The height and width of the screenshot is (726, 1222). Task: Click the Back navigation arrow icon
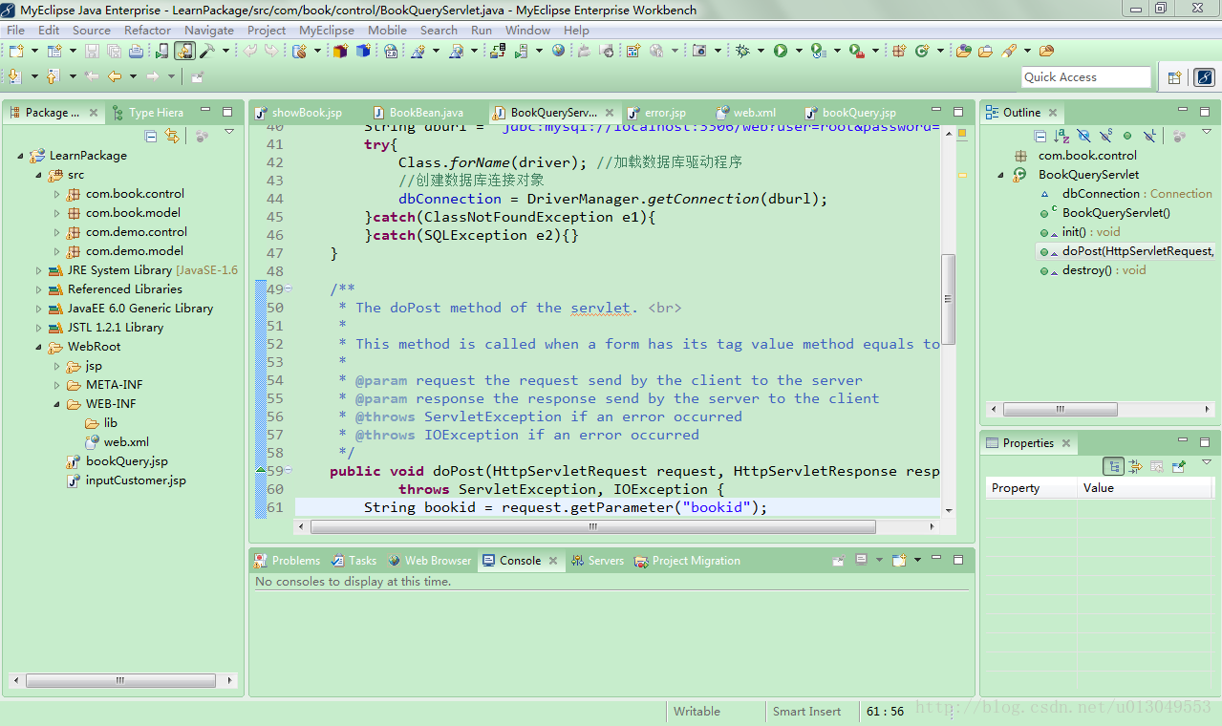115,76
